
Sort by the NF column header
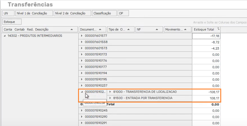pyautogui.click(x=149, y=30)
